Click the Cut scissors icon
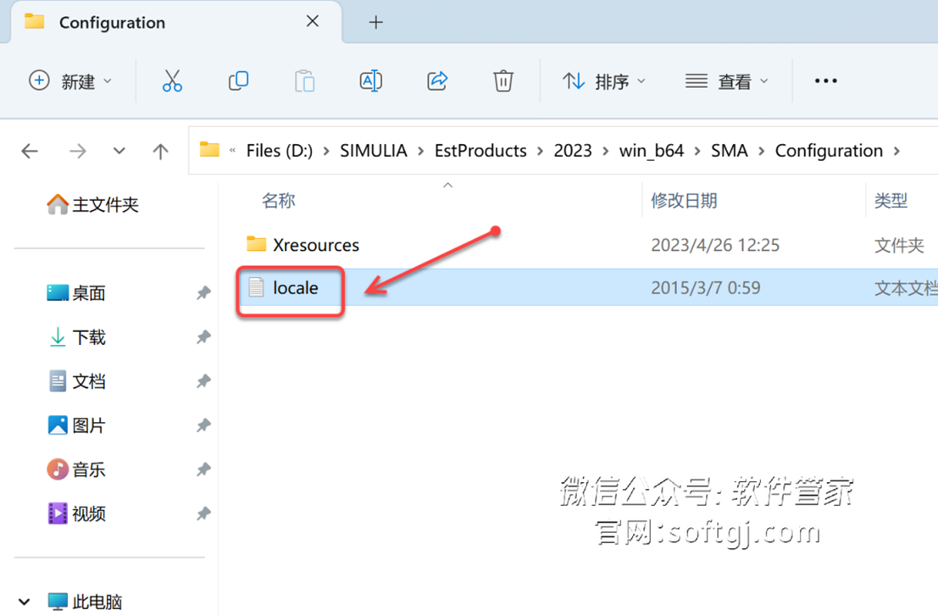Image resolution: width=938 pixels, height=616 pixels. coord(172,81)
